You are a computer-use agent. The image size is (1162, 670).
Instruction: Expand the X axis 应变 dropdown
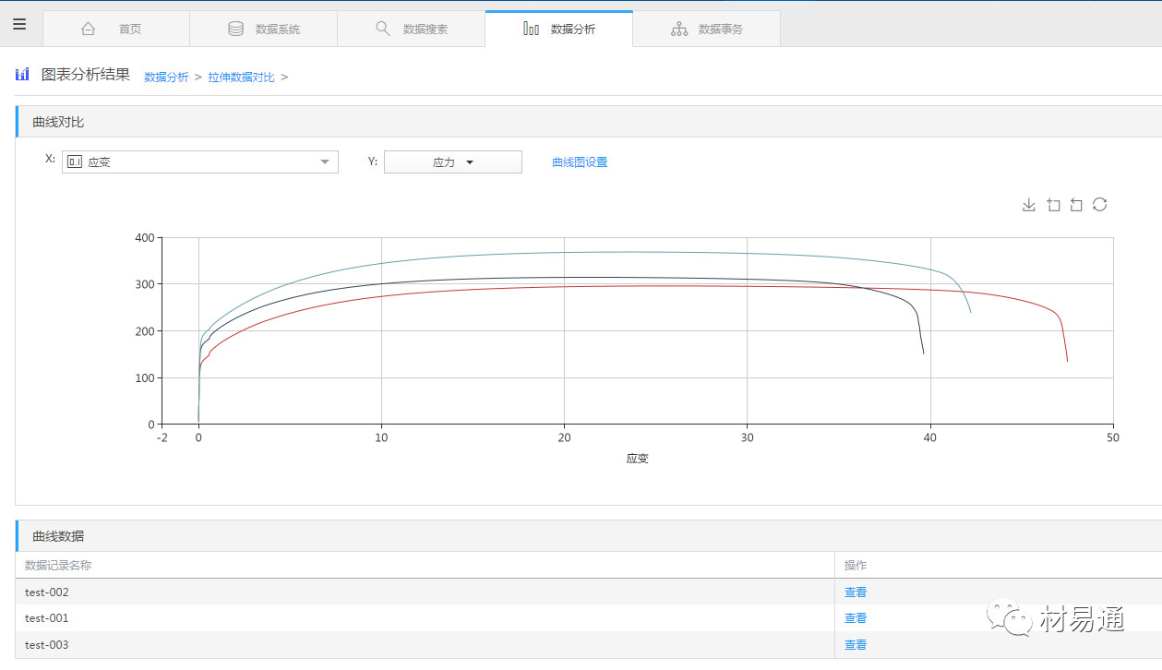tap(200, 162)
